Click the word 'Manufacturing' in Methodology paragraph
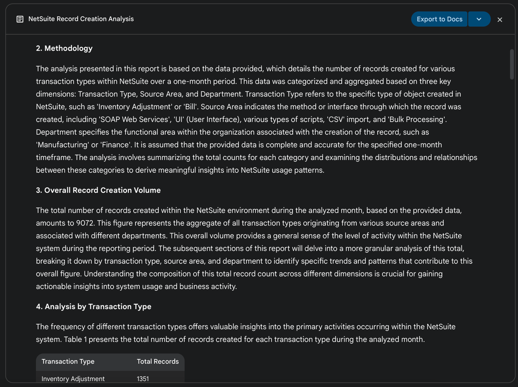Screen dimensions: 518x387 point(62,145)
